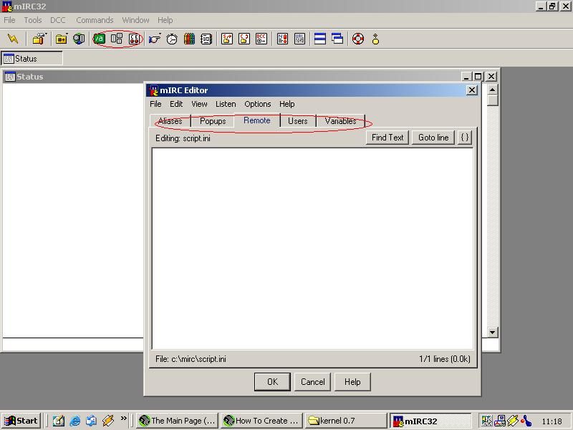Open mIRC32 main Tools menu
573x430 pixels.
click(33, 20)
